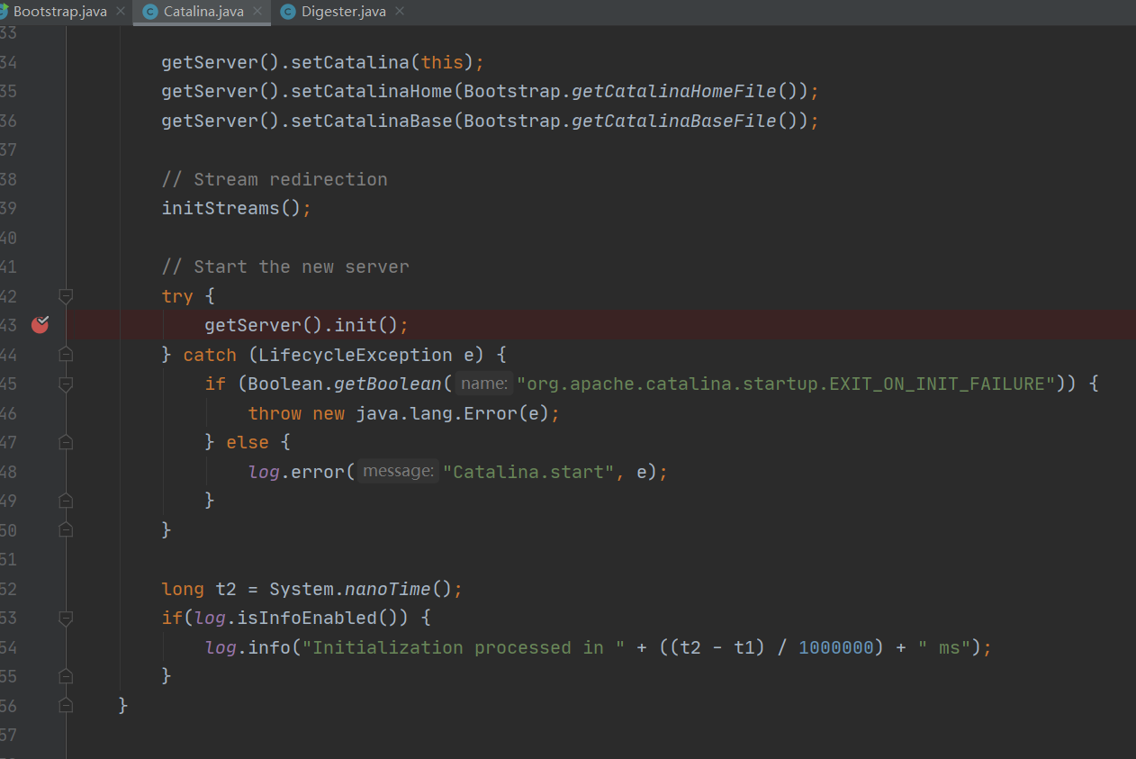Select the Catalina.java tab
The width and height of the screenshot is (1136, 759).
tap(203, 12)
